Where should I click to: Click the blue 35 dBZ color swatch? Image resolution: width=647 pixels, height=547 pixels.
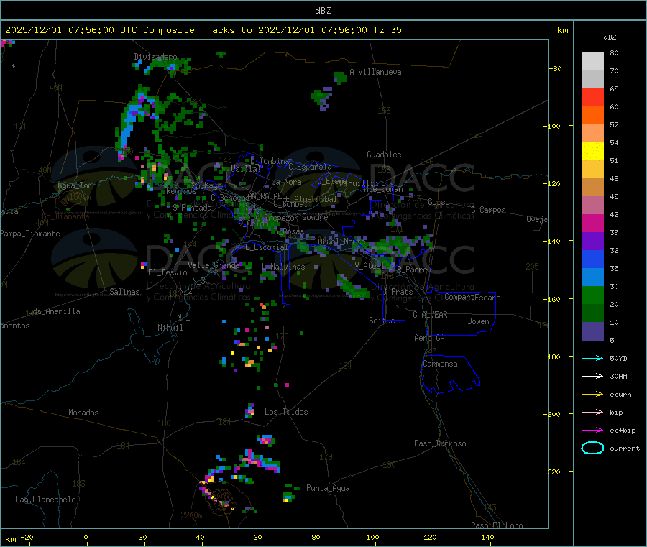592,259
